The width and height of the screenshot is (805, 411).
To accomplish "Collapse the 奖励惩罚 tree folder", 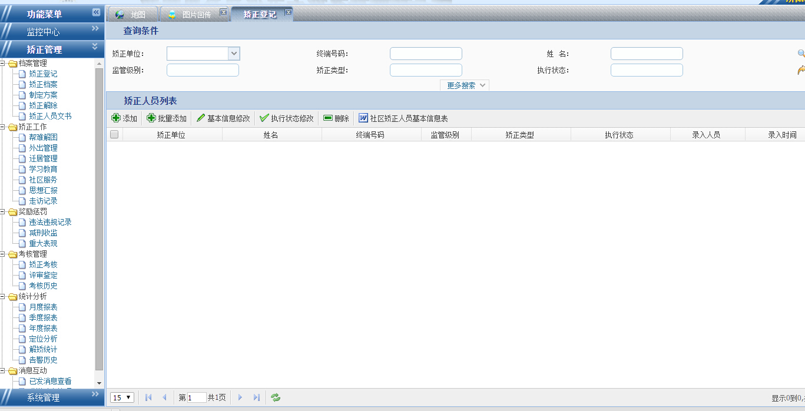I will tap(3, 211).
